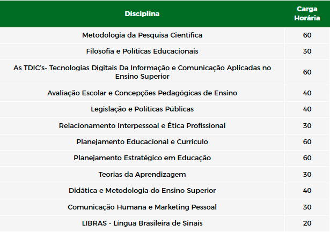Viewport: 330px width, 232px height.
Task: Select LIBRAS - Língua Brasileira de Sinais
Action: click(x=142, y=223)
